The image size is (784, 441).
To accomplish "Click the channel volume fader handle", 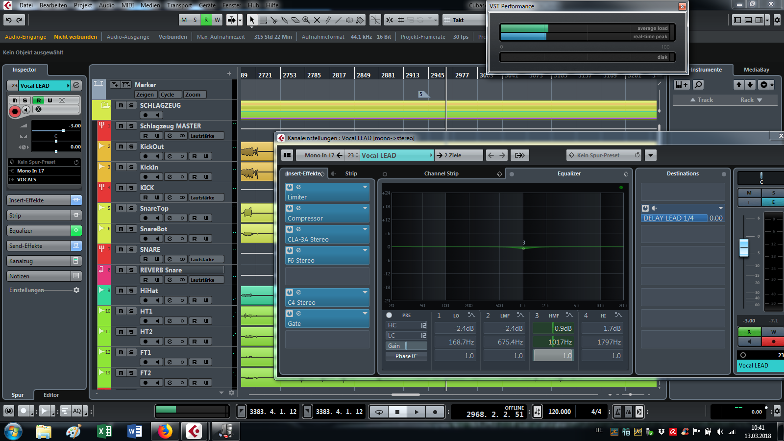I will point(744,247).
